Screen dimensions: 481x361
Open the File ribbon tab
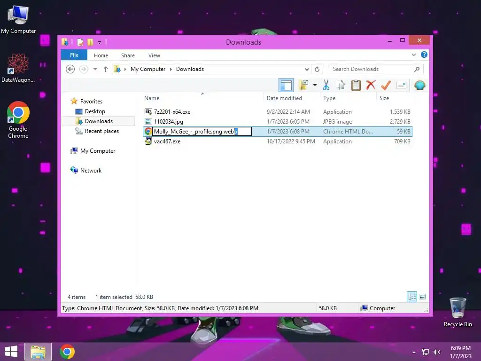74,55
